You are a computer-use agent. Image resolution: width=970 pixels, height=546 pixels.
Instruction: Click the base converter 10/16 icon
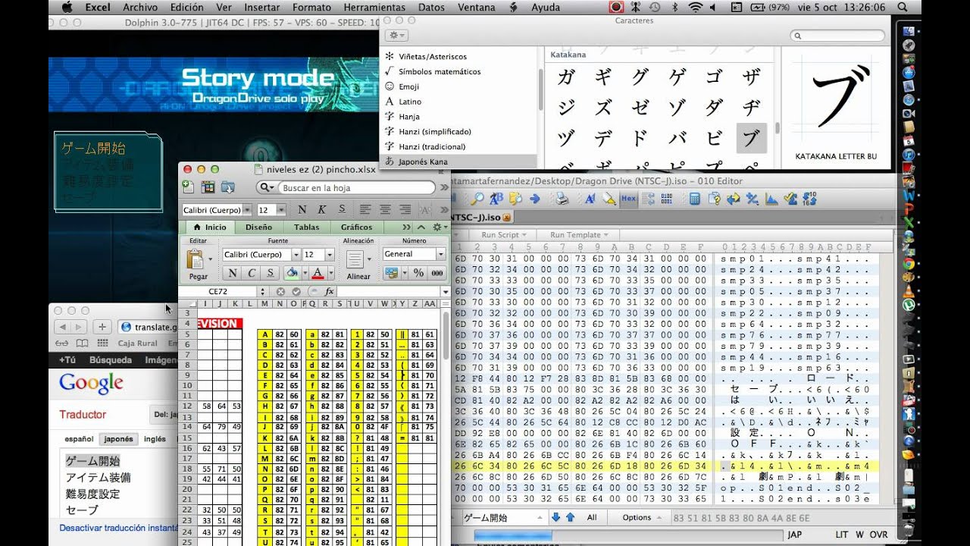click(x=809, y=199)
